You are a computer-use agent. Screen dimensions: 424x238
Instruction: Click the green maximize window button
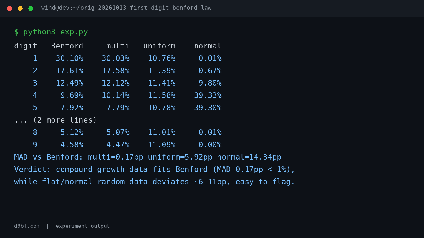click(31, 8)
